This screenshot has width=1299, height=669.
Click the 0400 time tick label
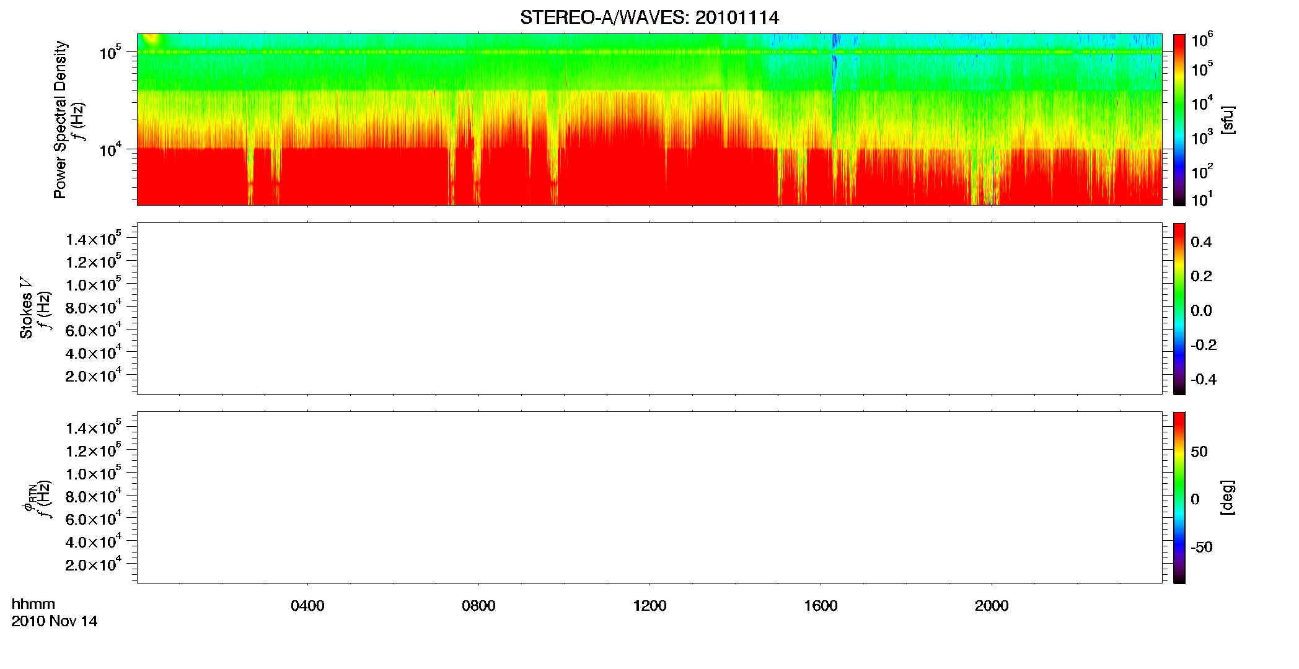coord(307,606)
